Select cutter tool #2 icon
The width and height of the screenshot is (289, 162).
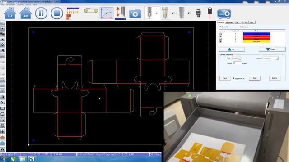click(x=165, y=13)
